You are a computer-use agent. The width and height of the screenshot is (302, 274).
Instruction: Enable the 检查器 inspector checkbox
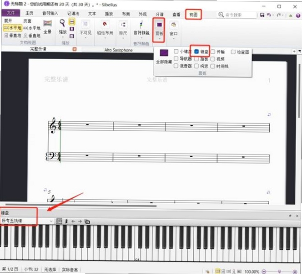coord(233,52)
